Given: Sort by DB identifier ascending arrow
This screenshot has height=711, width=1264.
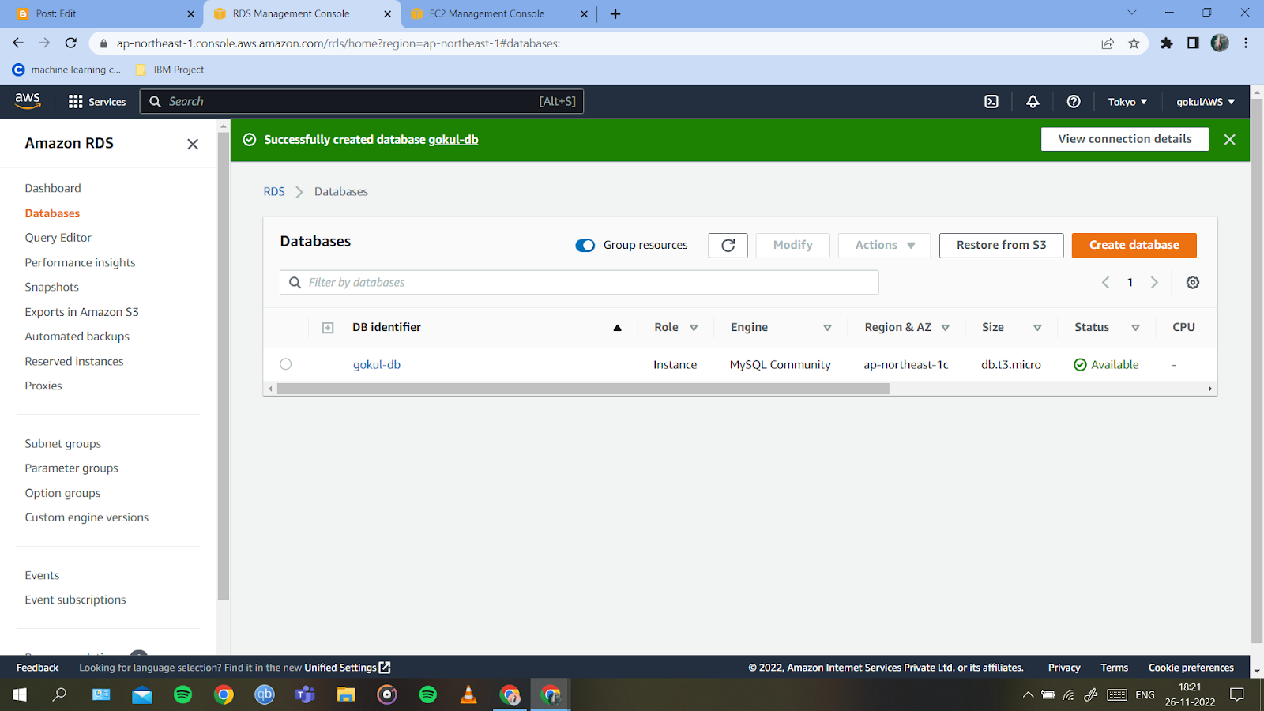Looking at the screenshot, I should click(618, 328).
